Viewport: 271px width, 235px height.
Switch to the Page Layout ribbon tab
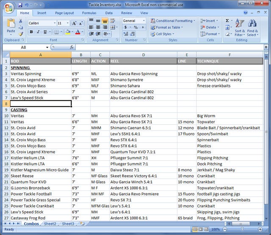click(64, 13)
